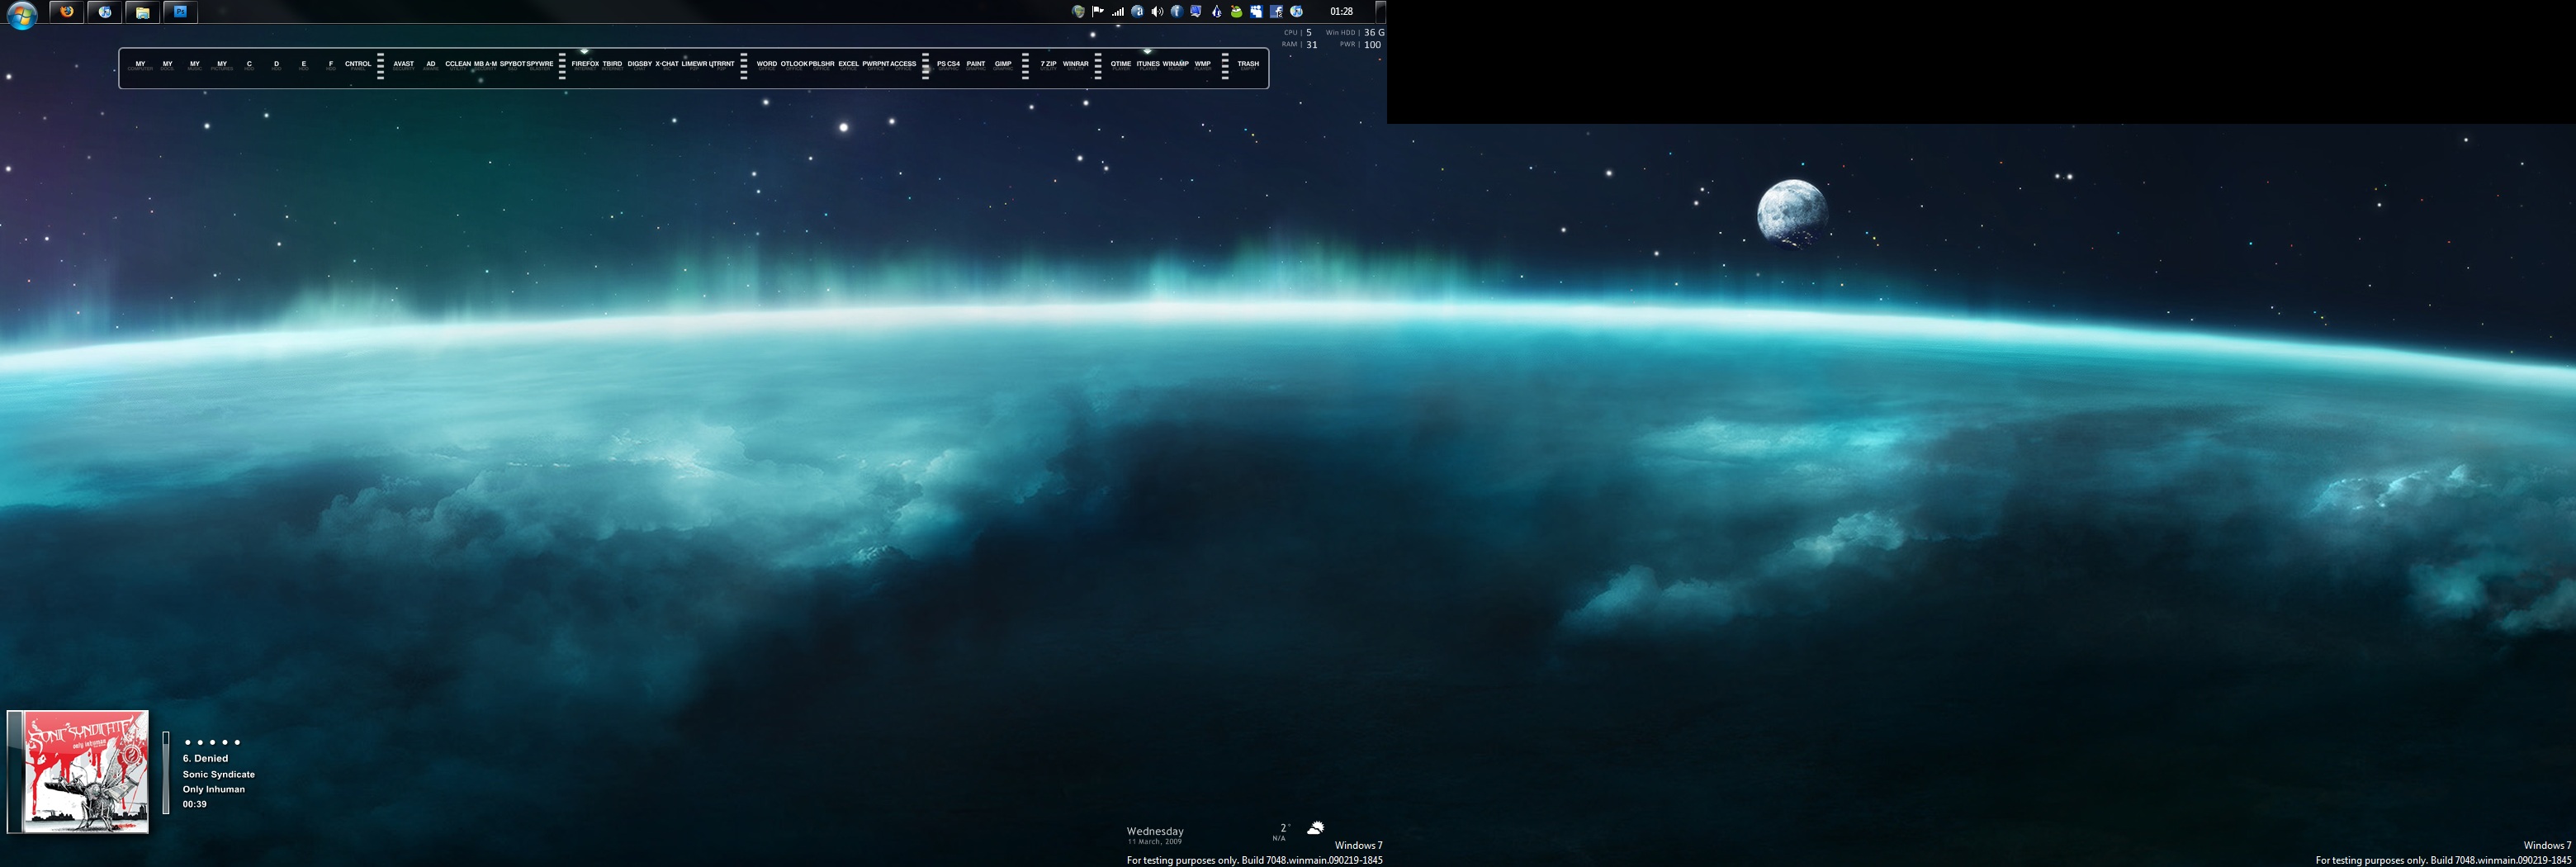Viewport: 2576px width, 867px height.
Task: Launch PS CS4 from the dock
Action: click(948, 64)
